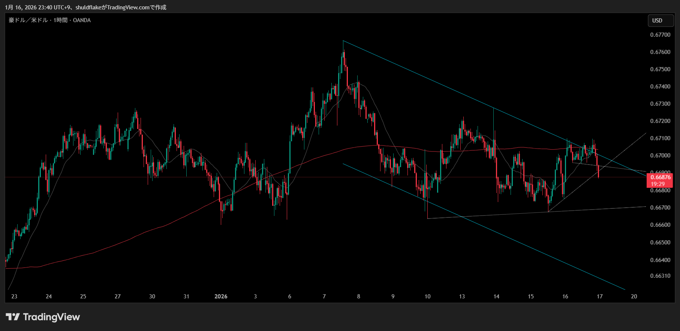Click the current price label 0.66876
This screenshot has height=331, width=680.
point(660,177)
